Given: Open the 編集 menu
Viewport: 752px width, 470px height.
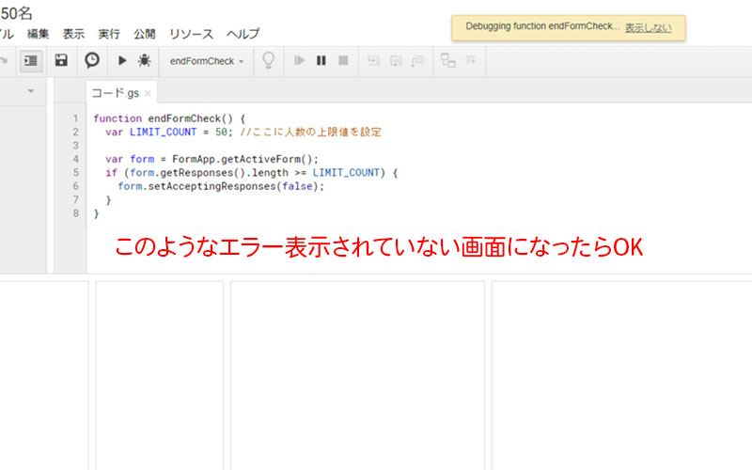Looking at the screenshot, I should (x=38, y=34).
